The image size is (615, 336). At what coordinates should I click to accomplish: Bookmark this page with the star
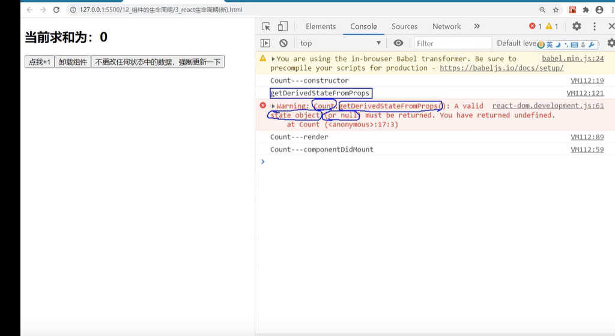coord(556,10)
